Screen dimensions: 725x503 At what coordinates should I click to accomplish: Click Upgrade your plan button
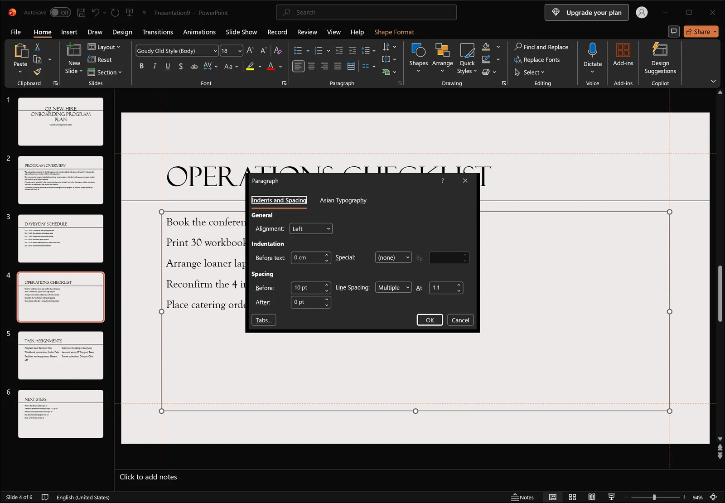586,13
